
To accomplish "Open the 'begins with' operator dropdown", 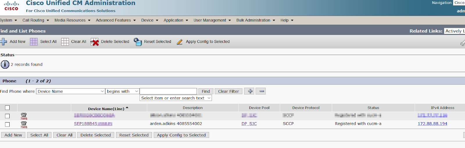I will coord(122,91).
